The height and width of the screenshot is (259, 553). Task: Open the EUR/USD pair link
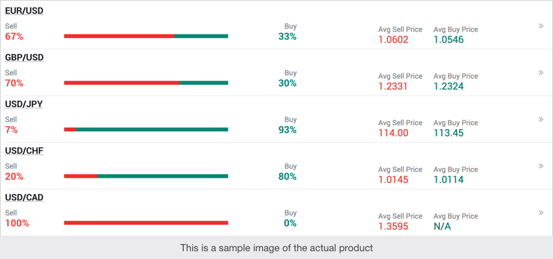[x=24, y=11]
